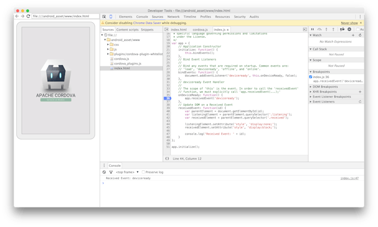
Task: Switch to the Audits panel tab
Action: tap(254, 17)
